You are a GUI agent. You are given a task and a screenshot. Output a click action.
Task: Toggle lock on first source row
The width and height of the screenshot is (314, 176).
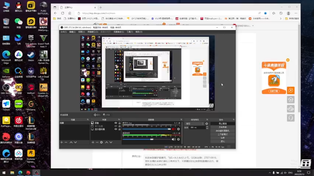coord(119,123)
